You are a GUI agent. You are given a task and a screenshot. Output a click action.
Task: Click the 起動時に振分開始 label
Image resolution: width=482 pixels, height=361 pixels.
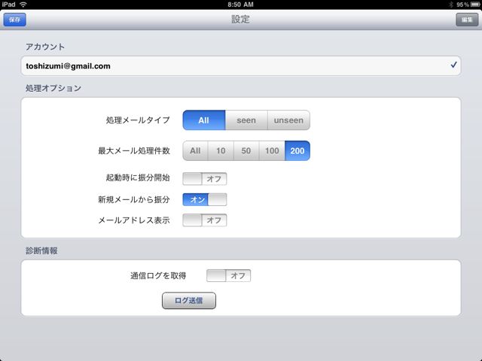(x=138, y=177)
